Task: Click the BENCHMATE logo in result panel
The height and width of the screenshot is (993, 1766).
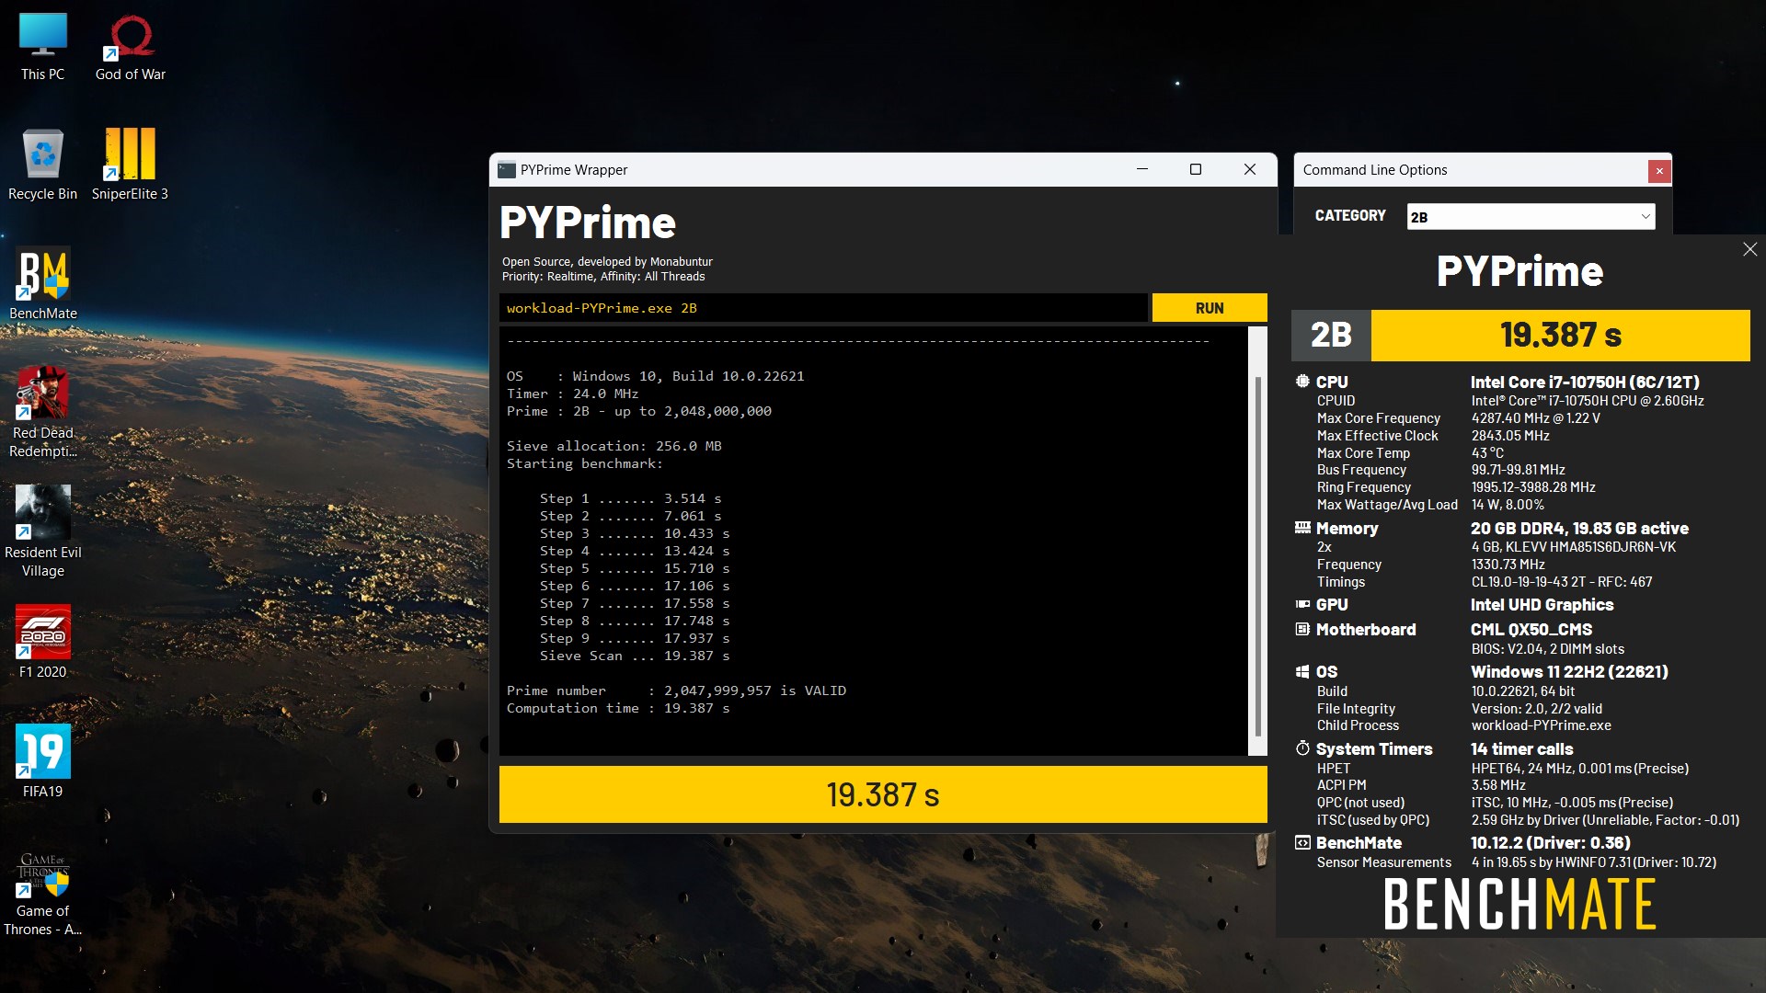Action: 1519,904
